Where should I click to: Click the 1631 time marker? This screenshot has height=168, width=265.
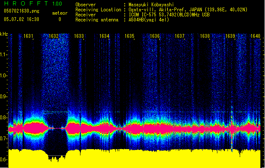[x=28, y=36]
